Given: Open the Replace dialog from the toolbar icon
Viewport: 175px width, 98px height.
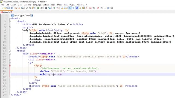Looking at the screenshot, I should (x=49, y=8).
